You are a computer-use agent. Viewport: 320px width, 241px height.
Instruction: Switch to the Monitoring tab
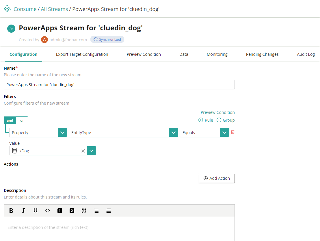[217, 54]
